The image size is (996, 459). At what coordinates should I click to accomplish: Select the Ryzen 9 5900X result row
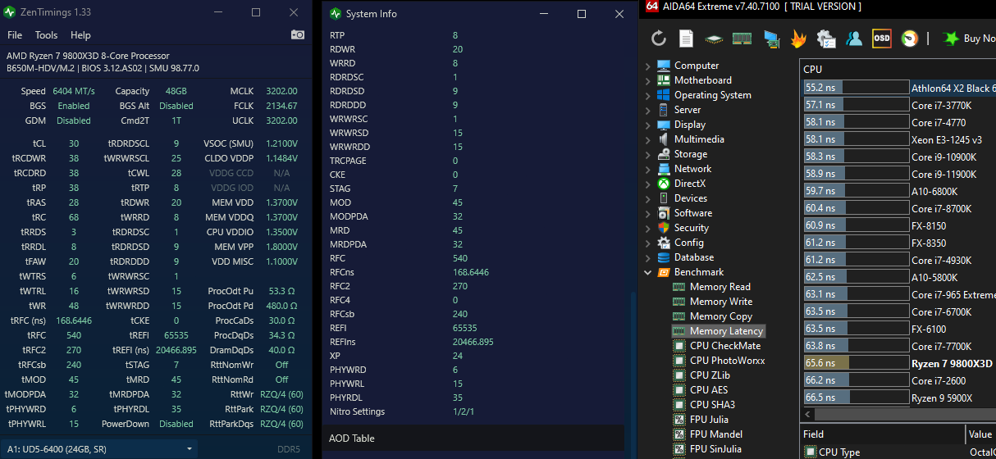pyautogui.click(x=898, y=398)
